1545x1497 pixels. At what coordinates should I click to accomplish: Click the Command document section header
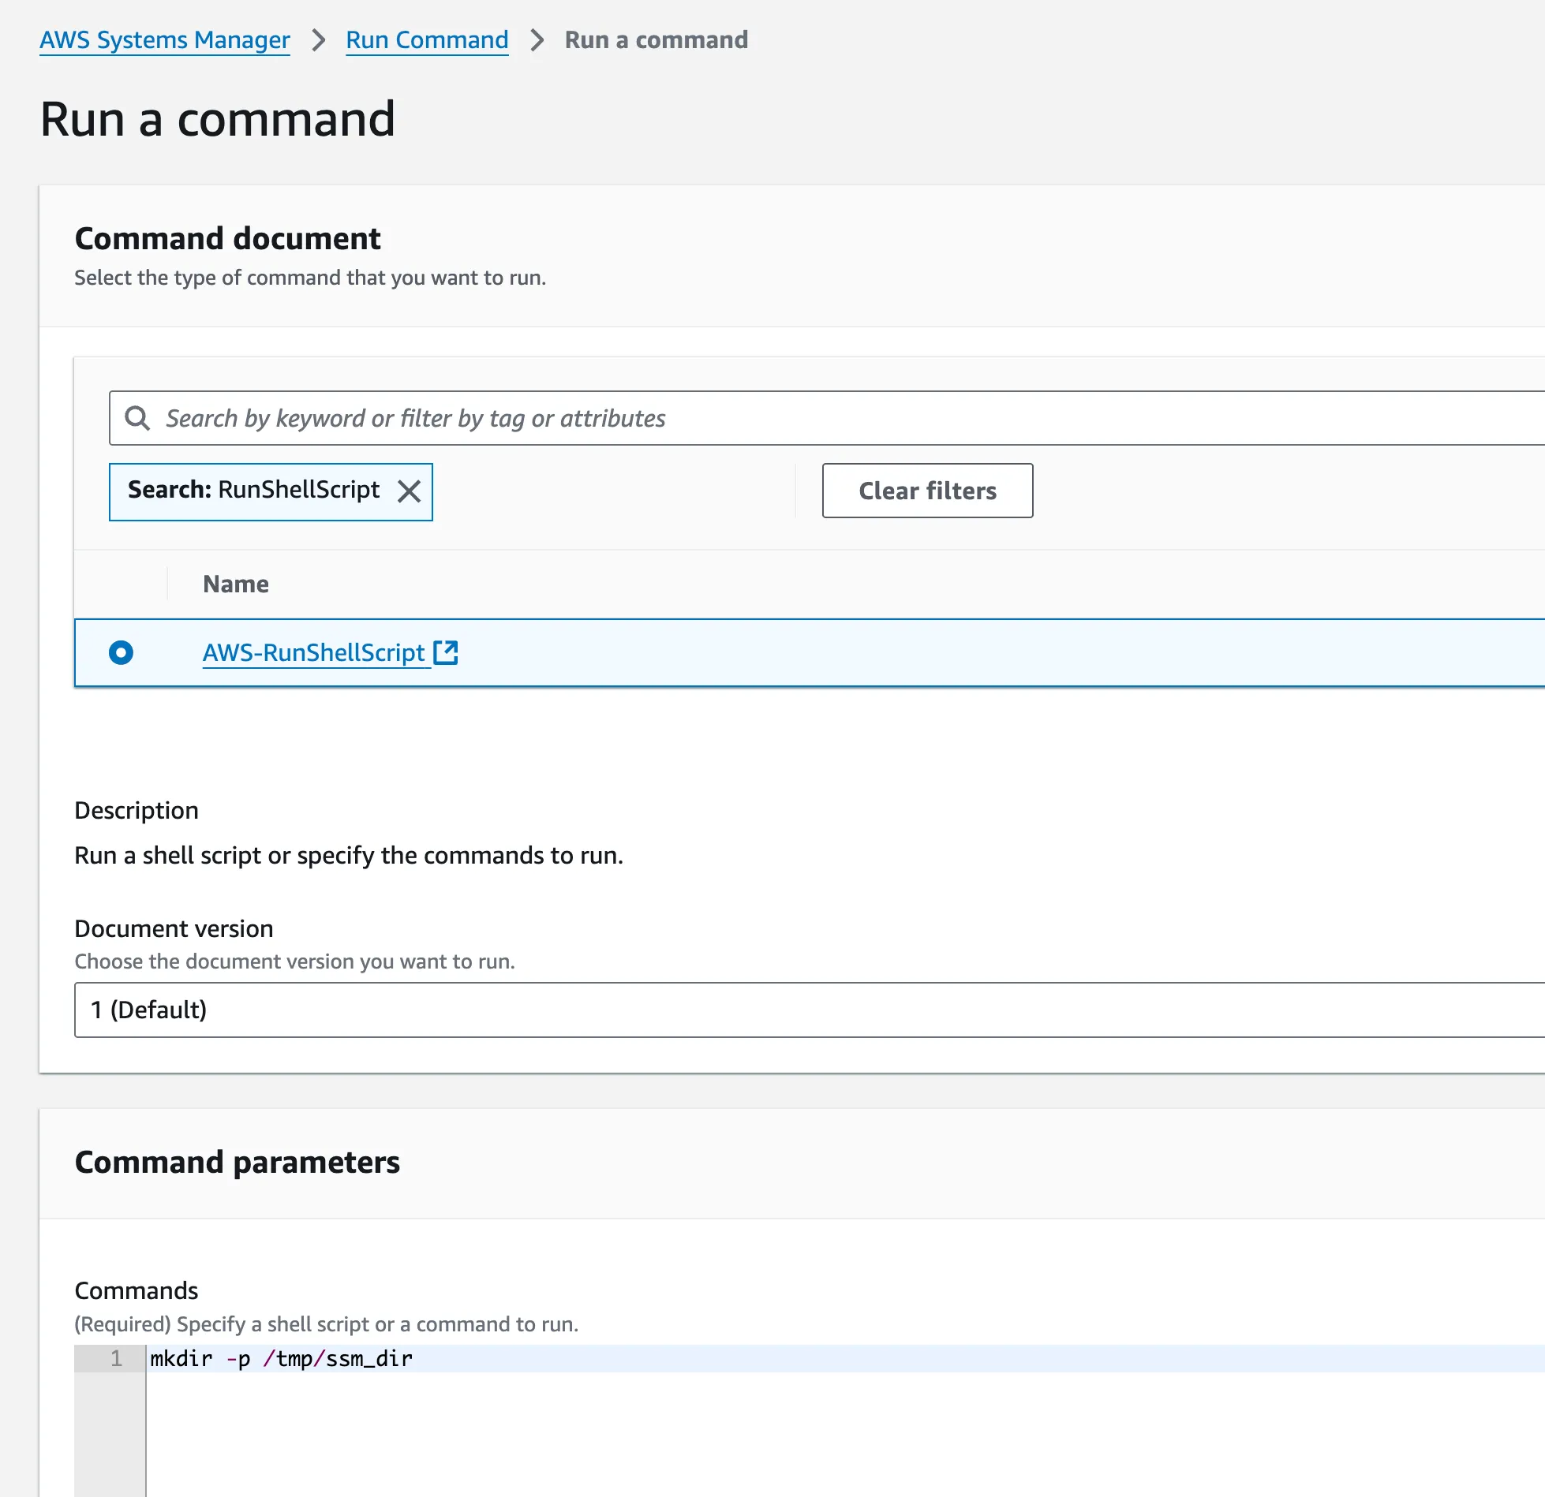click(x=227, y=239)
